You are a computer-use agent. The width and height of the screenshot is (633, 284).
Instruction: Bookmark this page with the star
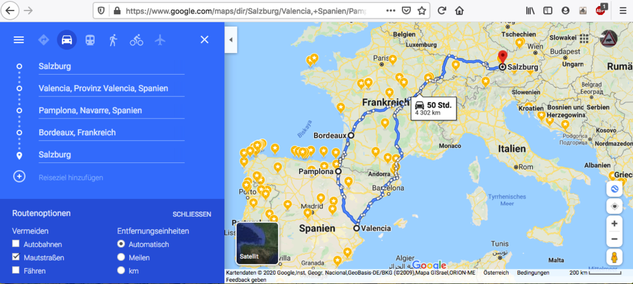[422, 11]
